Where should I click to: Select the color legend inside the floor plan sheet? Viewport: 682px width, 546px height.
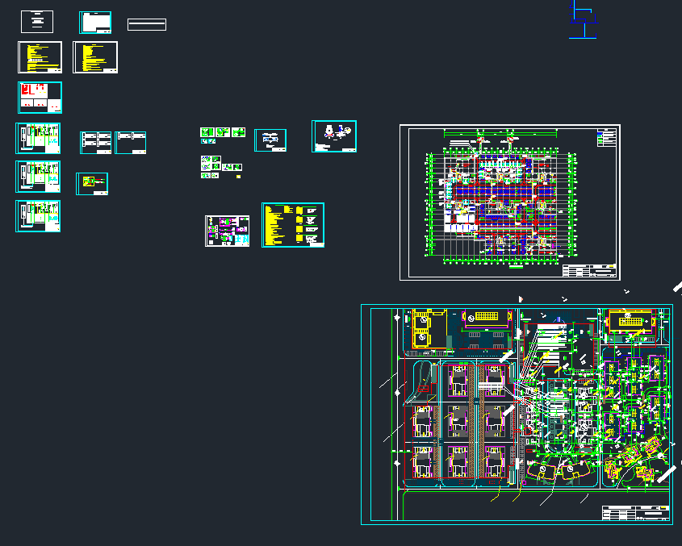[605, 137]
